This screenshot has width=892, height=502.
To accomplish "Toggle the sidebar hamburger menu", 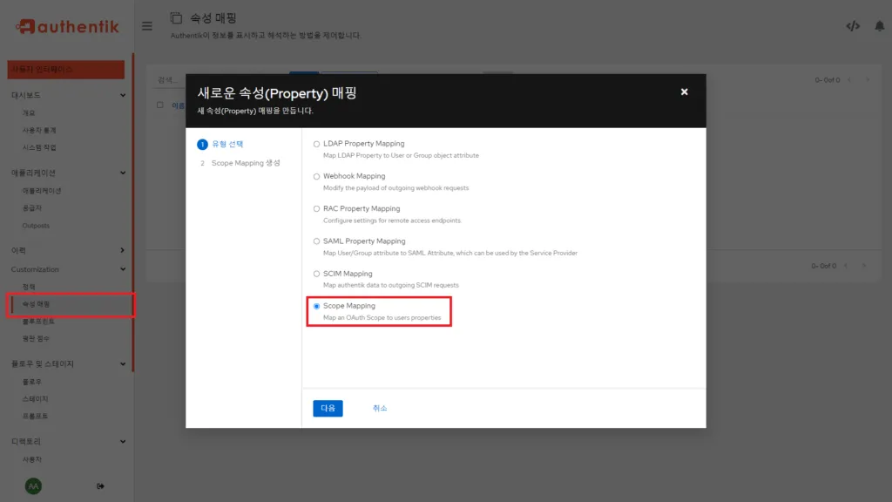I will click(146, 25).
